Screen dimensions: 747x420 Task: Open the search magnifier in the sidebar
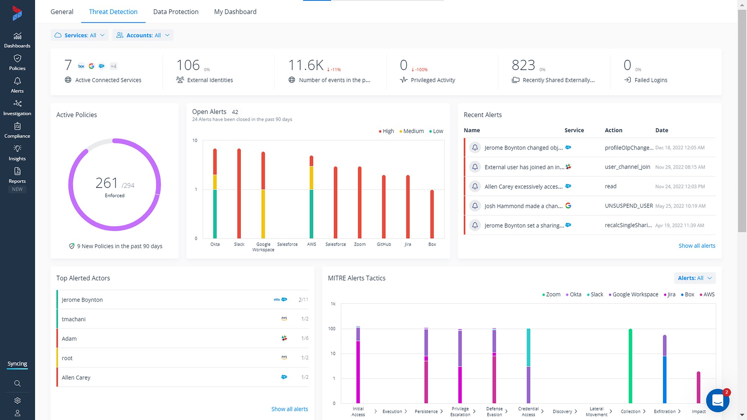tap(17, 383)
